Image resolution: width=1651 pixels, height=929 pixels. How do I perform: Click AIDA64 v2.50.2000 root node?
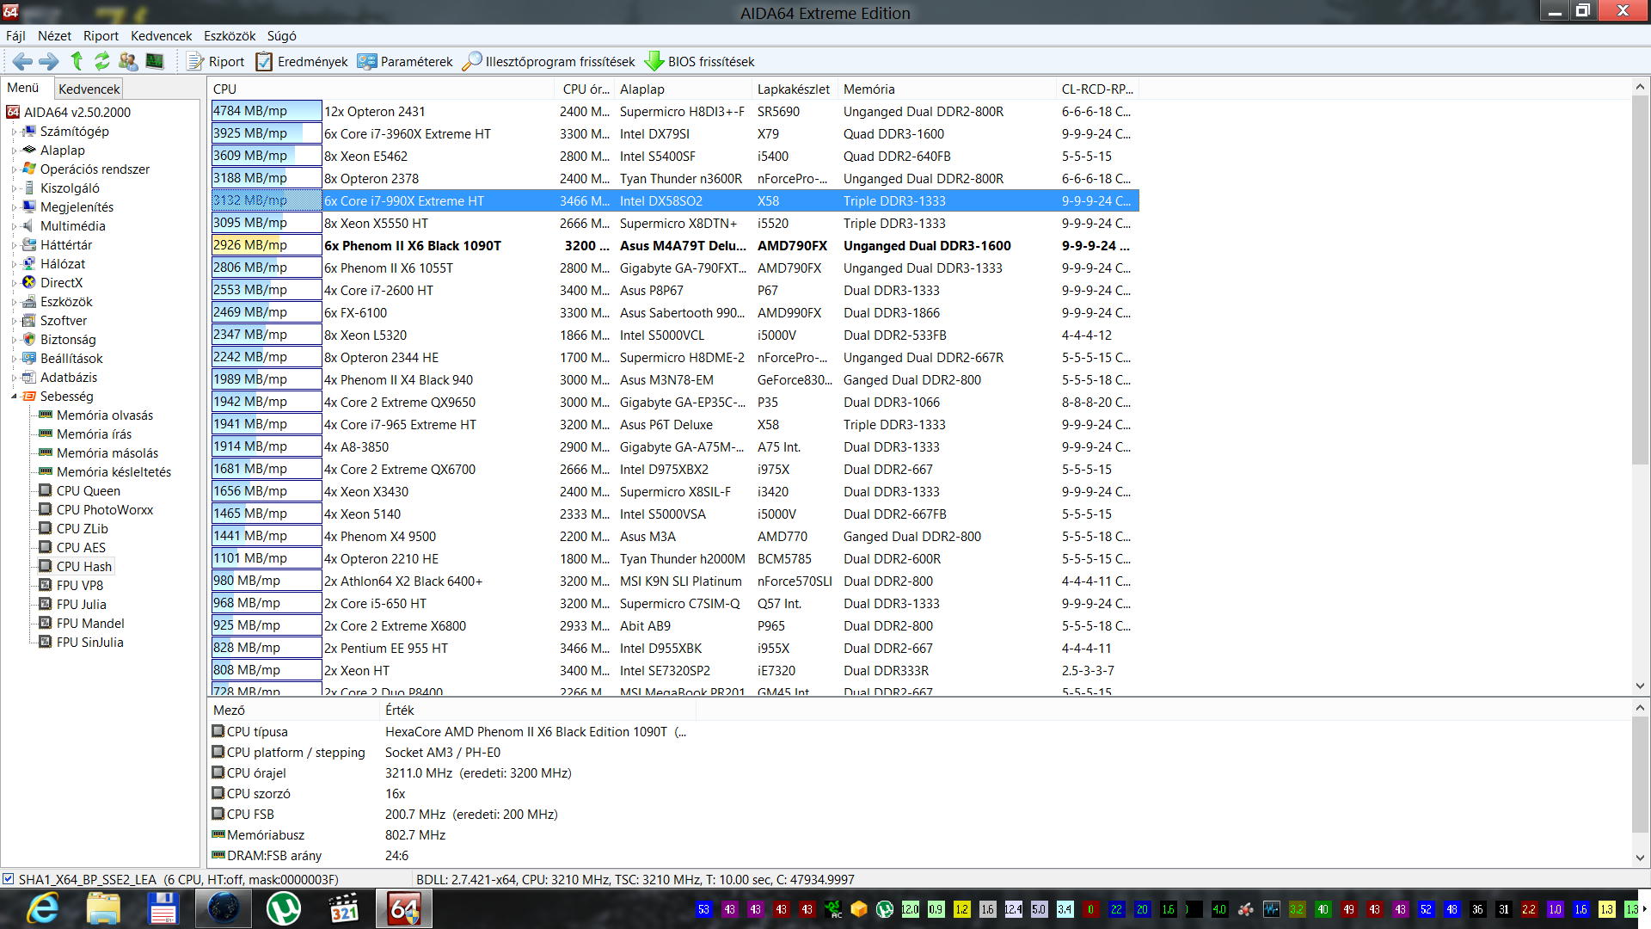click(77, 113)
